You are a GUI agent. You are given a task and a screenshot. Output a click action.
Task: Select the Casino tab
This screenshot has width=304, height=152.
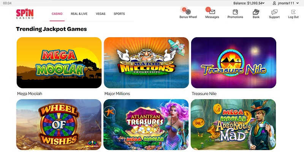(57, 14)
